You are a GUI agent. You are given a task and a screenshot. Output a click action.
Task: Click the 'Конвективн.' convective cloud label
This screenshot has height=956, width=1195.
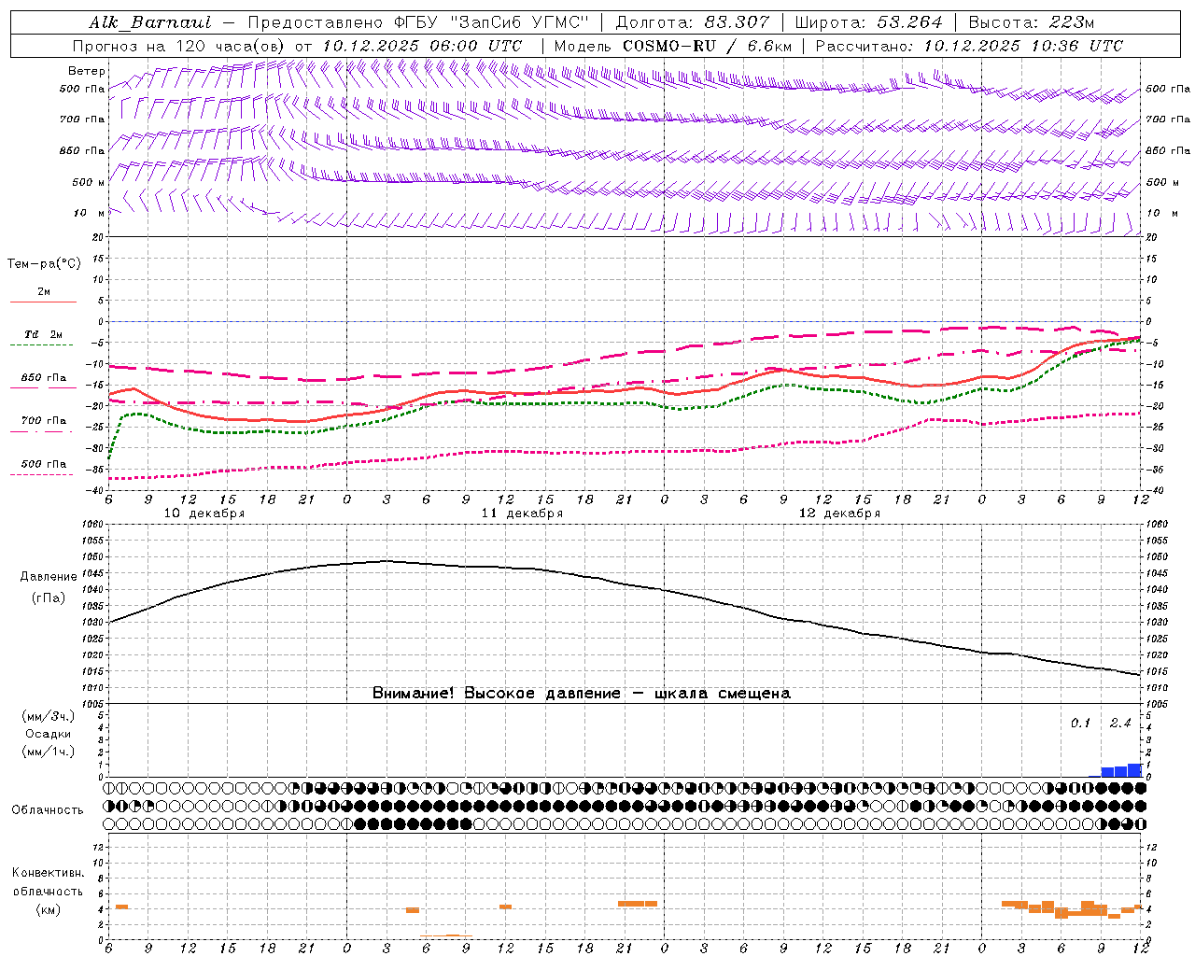coord(49,873)
